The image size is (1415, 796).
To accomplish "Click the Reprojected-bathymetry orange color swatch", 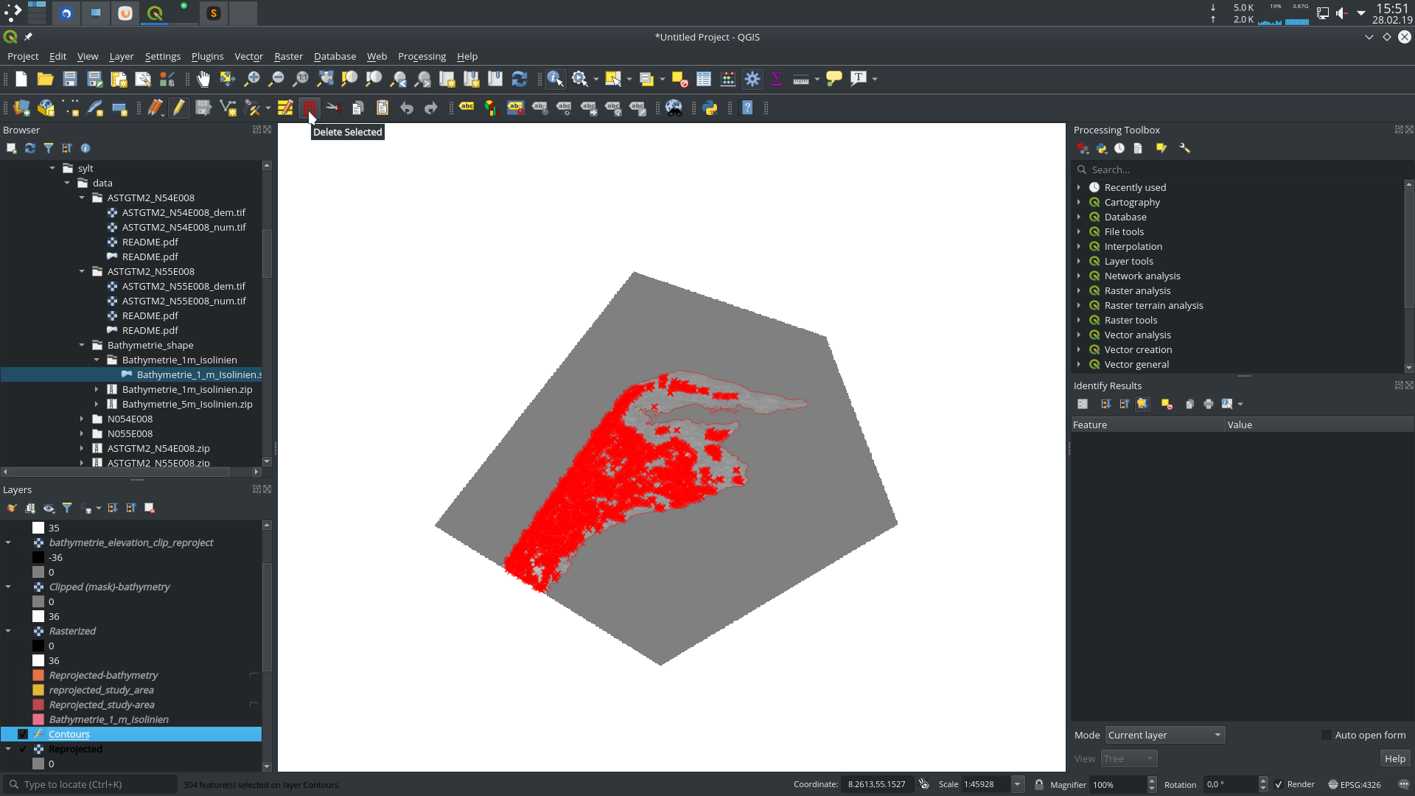I will (x=38, y=675).
